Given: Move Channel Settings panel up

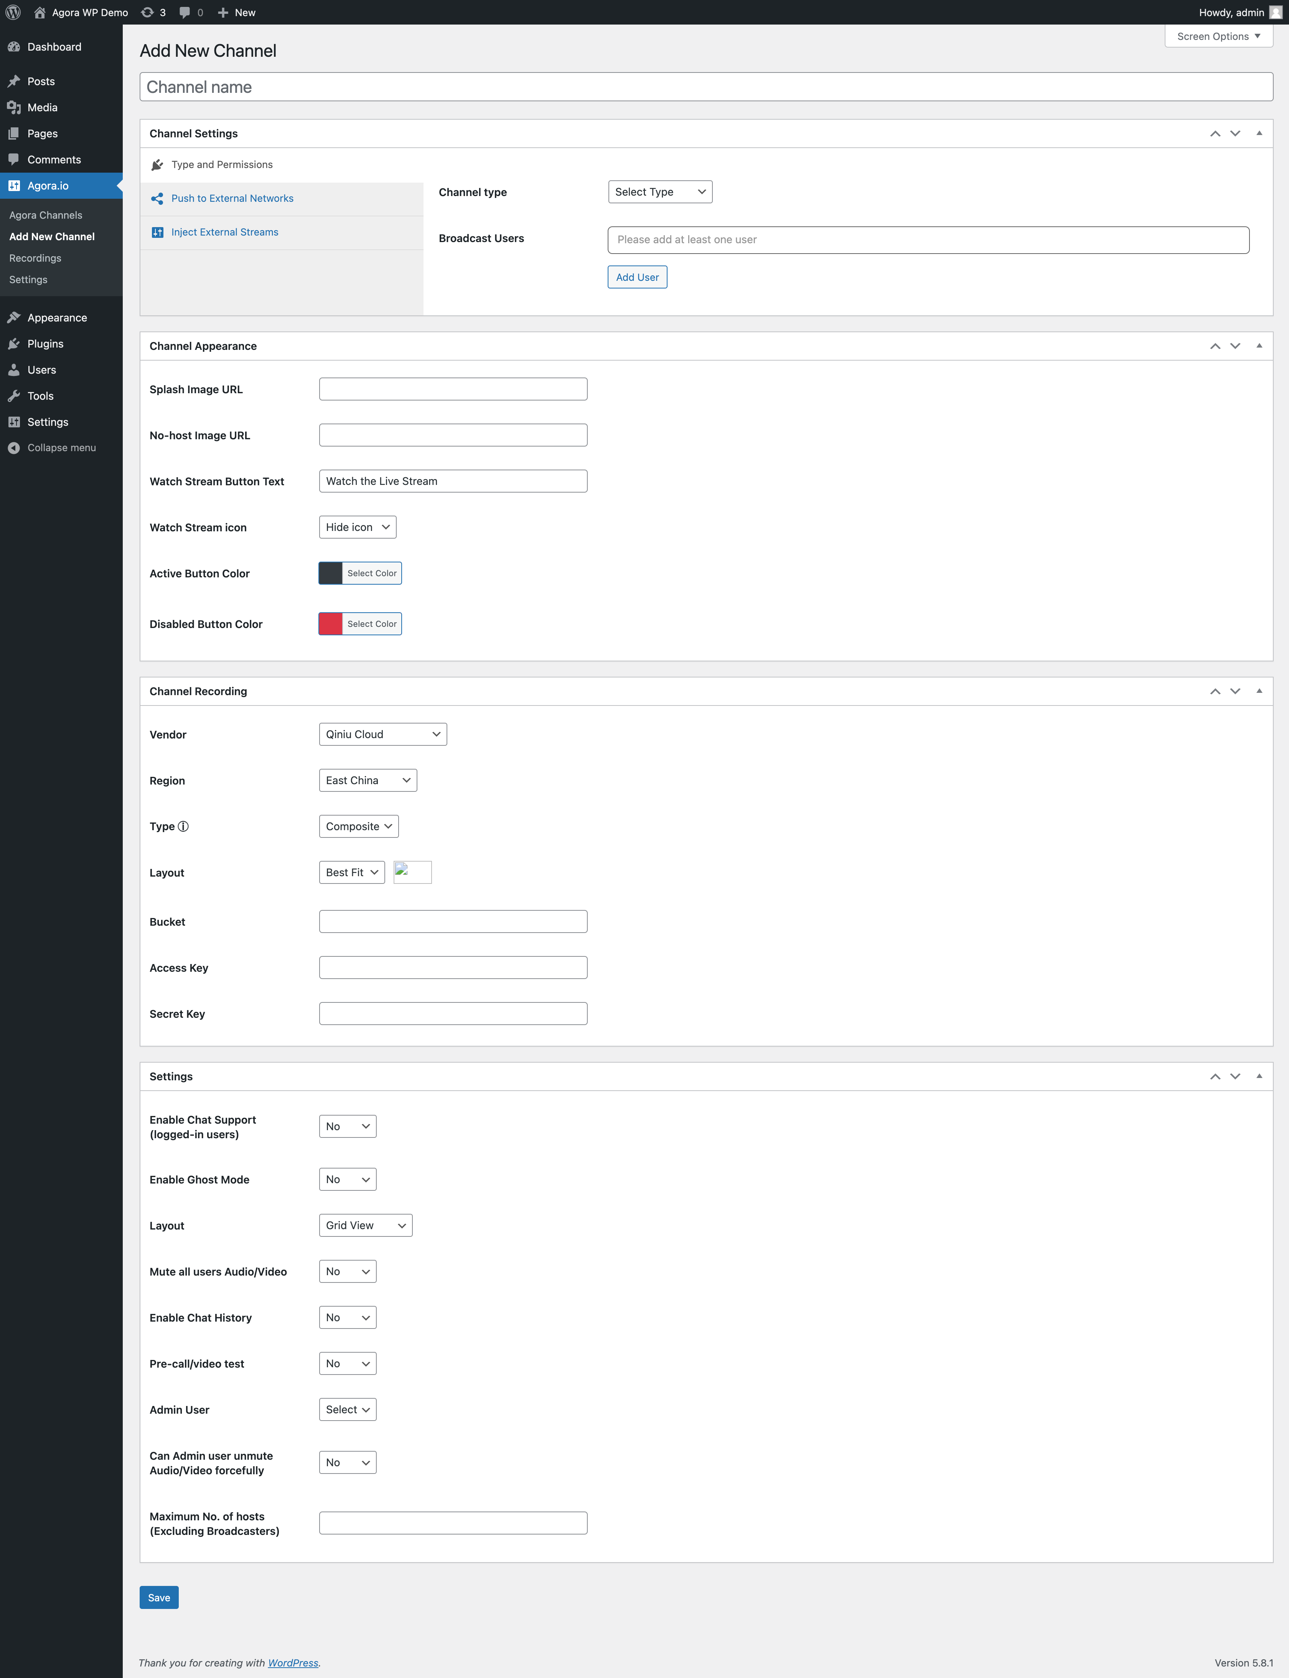Looking at the screenshot, I should coord(1215,134).
